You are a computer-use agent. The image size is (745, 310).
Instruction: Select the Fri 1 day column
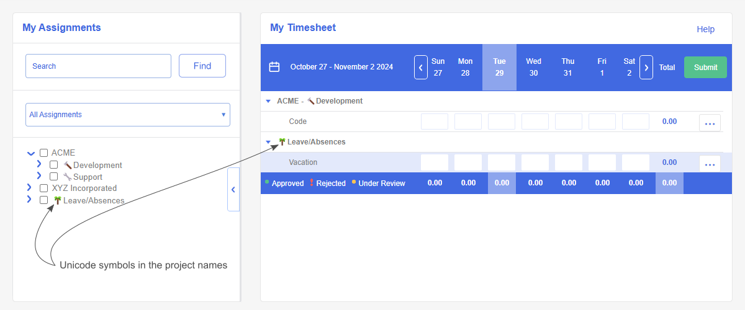pos(602,67)
